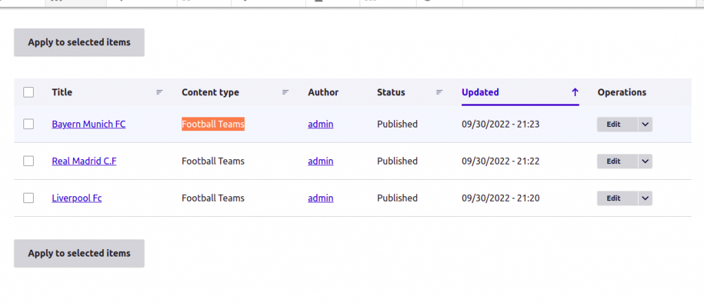Image resolution: width=704 pixels, height=306 pixels.
Task: Sort table by Title header text
Action: pyautogui.click(x=62, y=93)
